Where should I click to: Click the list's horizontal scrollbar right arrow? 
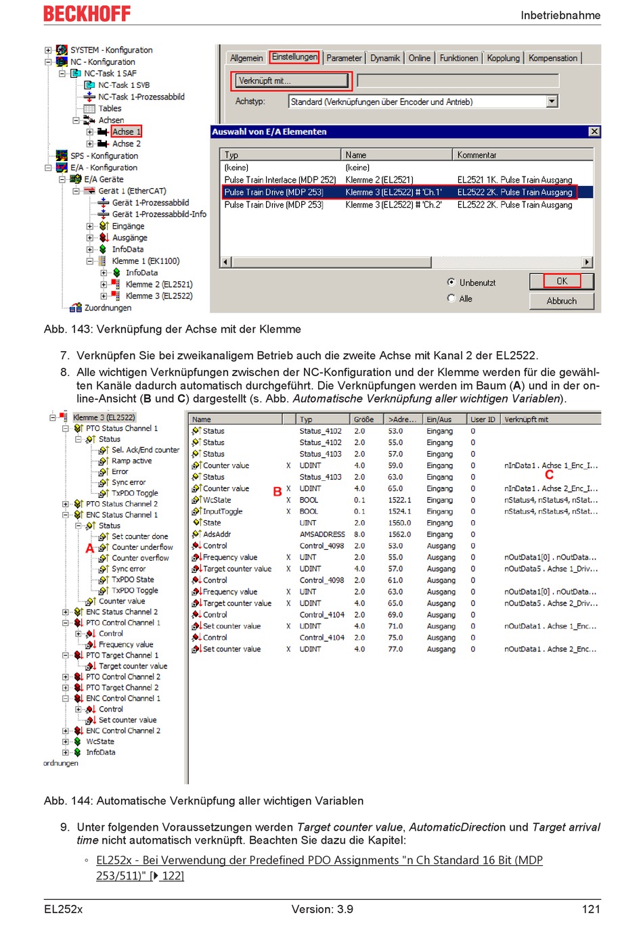[x=587, y=262]
